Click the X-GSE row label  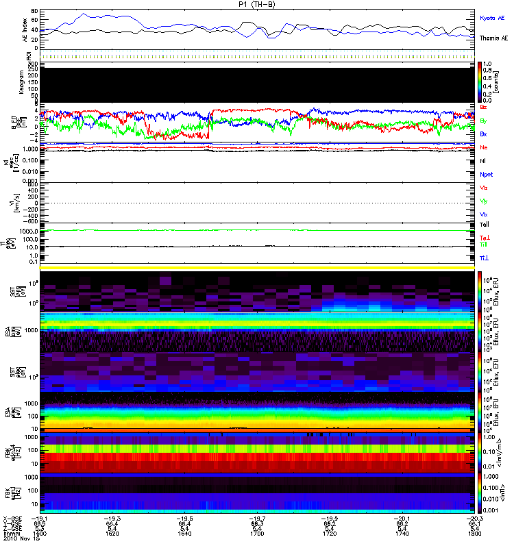click(12, 519)
